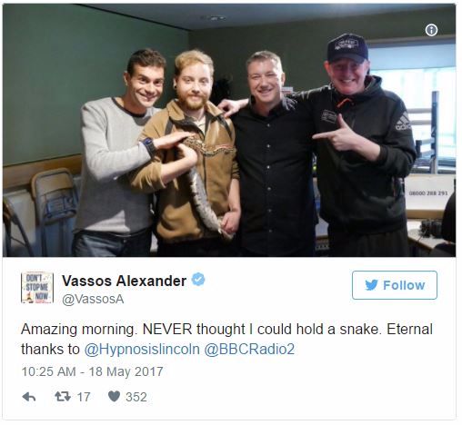Open the tweet's group photo

point(229,130)
